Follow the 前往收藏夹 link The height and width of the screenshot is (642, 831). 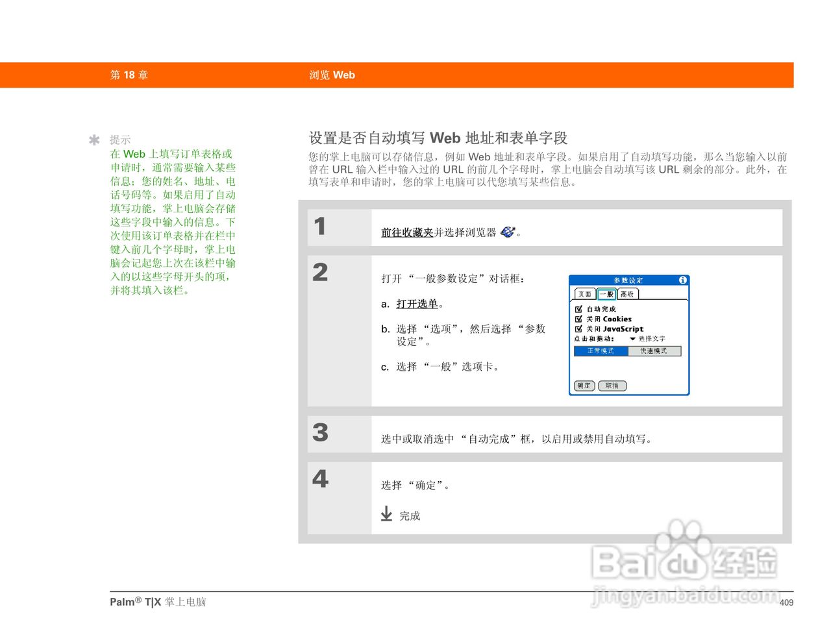pyautogui.click(x=407, y=232)
